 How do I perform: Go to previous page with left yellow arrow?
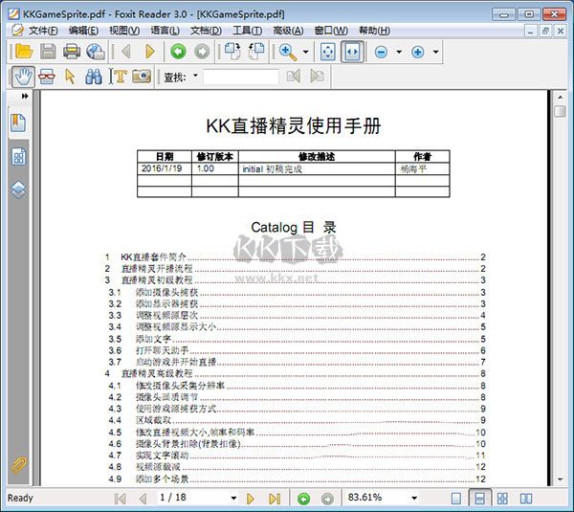pos(126,52)
